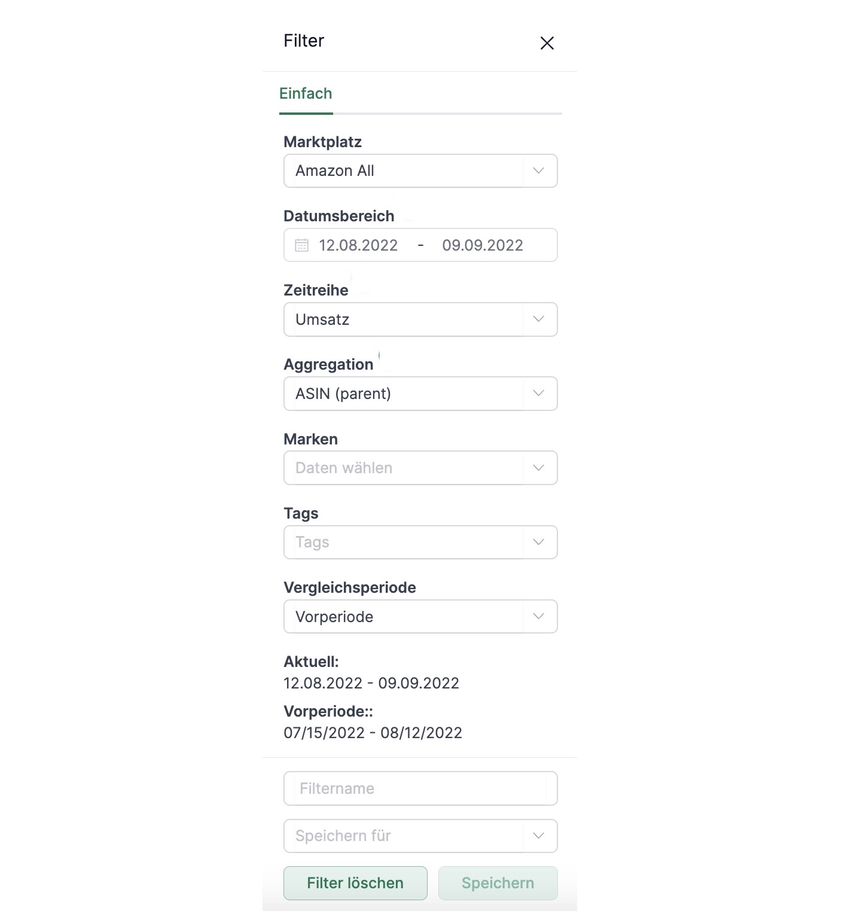Click the chevron icon on the Aggregation field

(538, 394)
